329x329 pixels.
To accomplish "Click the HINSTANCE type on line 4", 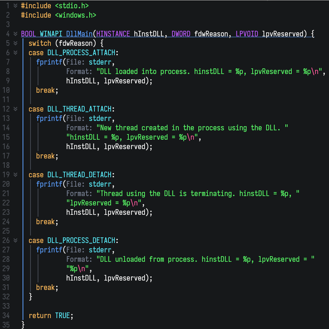I will point(113,34).
